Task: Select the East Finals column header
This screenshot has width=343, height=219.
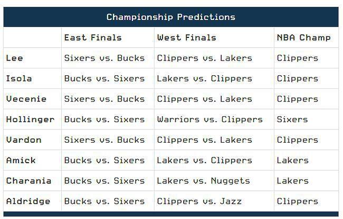Action: [93, 37]
